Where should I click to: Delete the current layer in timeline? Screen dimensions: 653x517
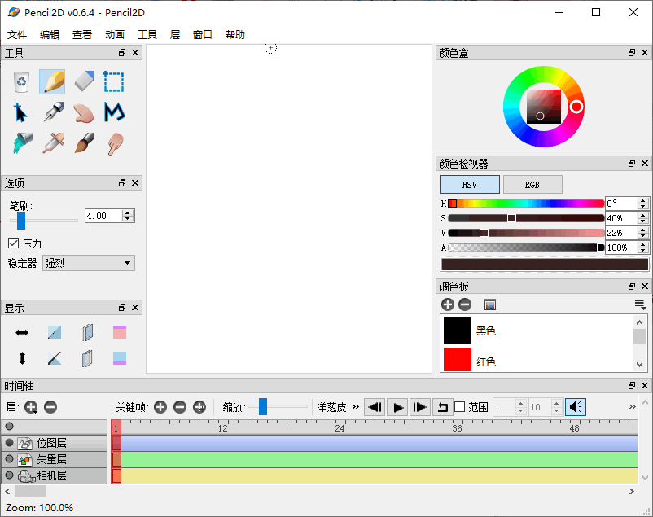pos(50,407)
